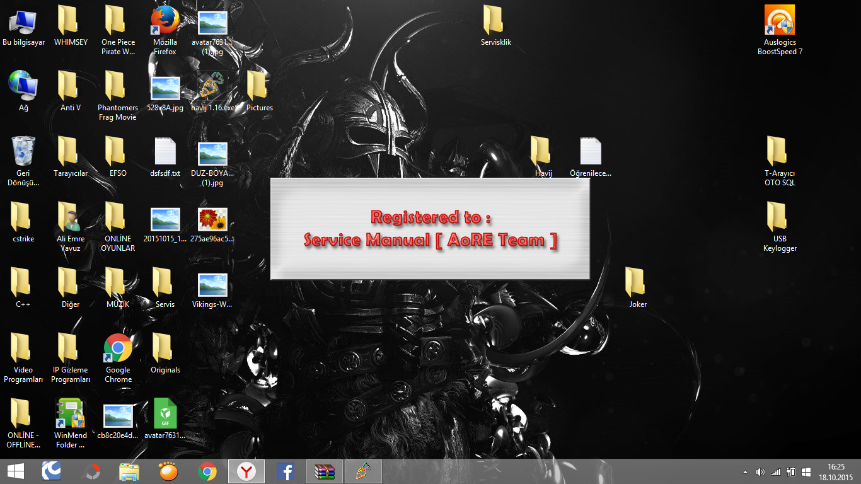Select the Havij folder icon
Screen dimensions: 861x484
tap(543, 158)
